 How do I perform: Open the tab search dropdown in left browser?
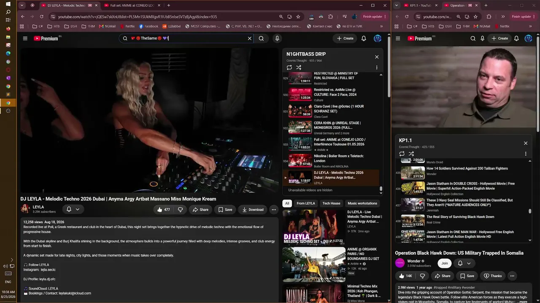22,5
